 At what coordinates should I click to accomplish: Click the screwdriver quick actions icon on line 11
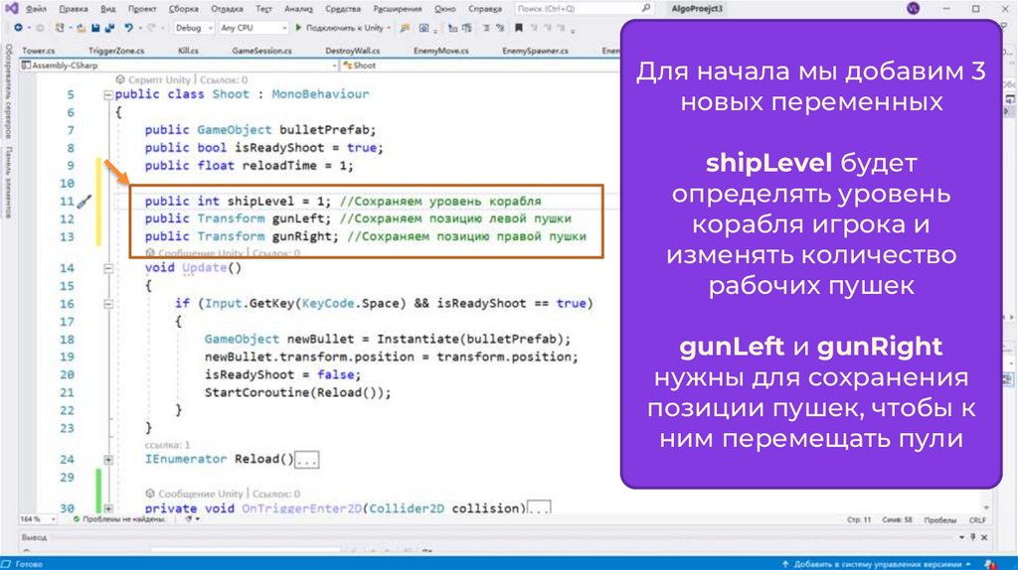[x=85, y=202]
